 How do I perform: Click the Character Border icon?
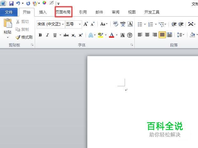point(130,24)
